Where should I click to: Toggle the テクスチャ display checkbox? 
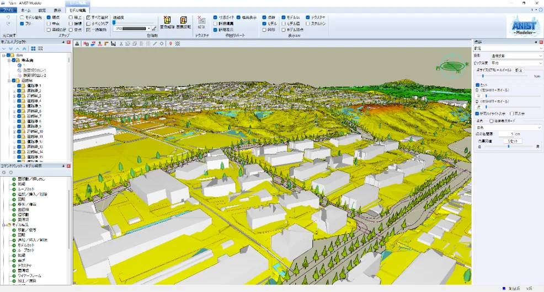308,17
